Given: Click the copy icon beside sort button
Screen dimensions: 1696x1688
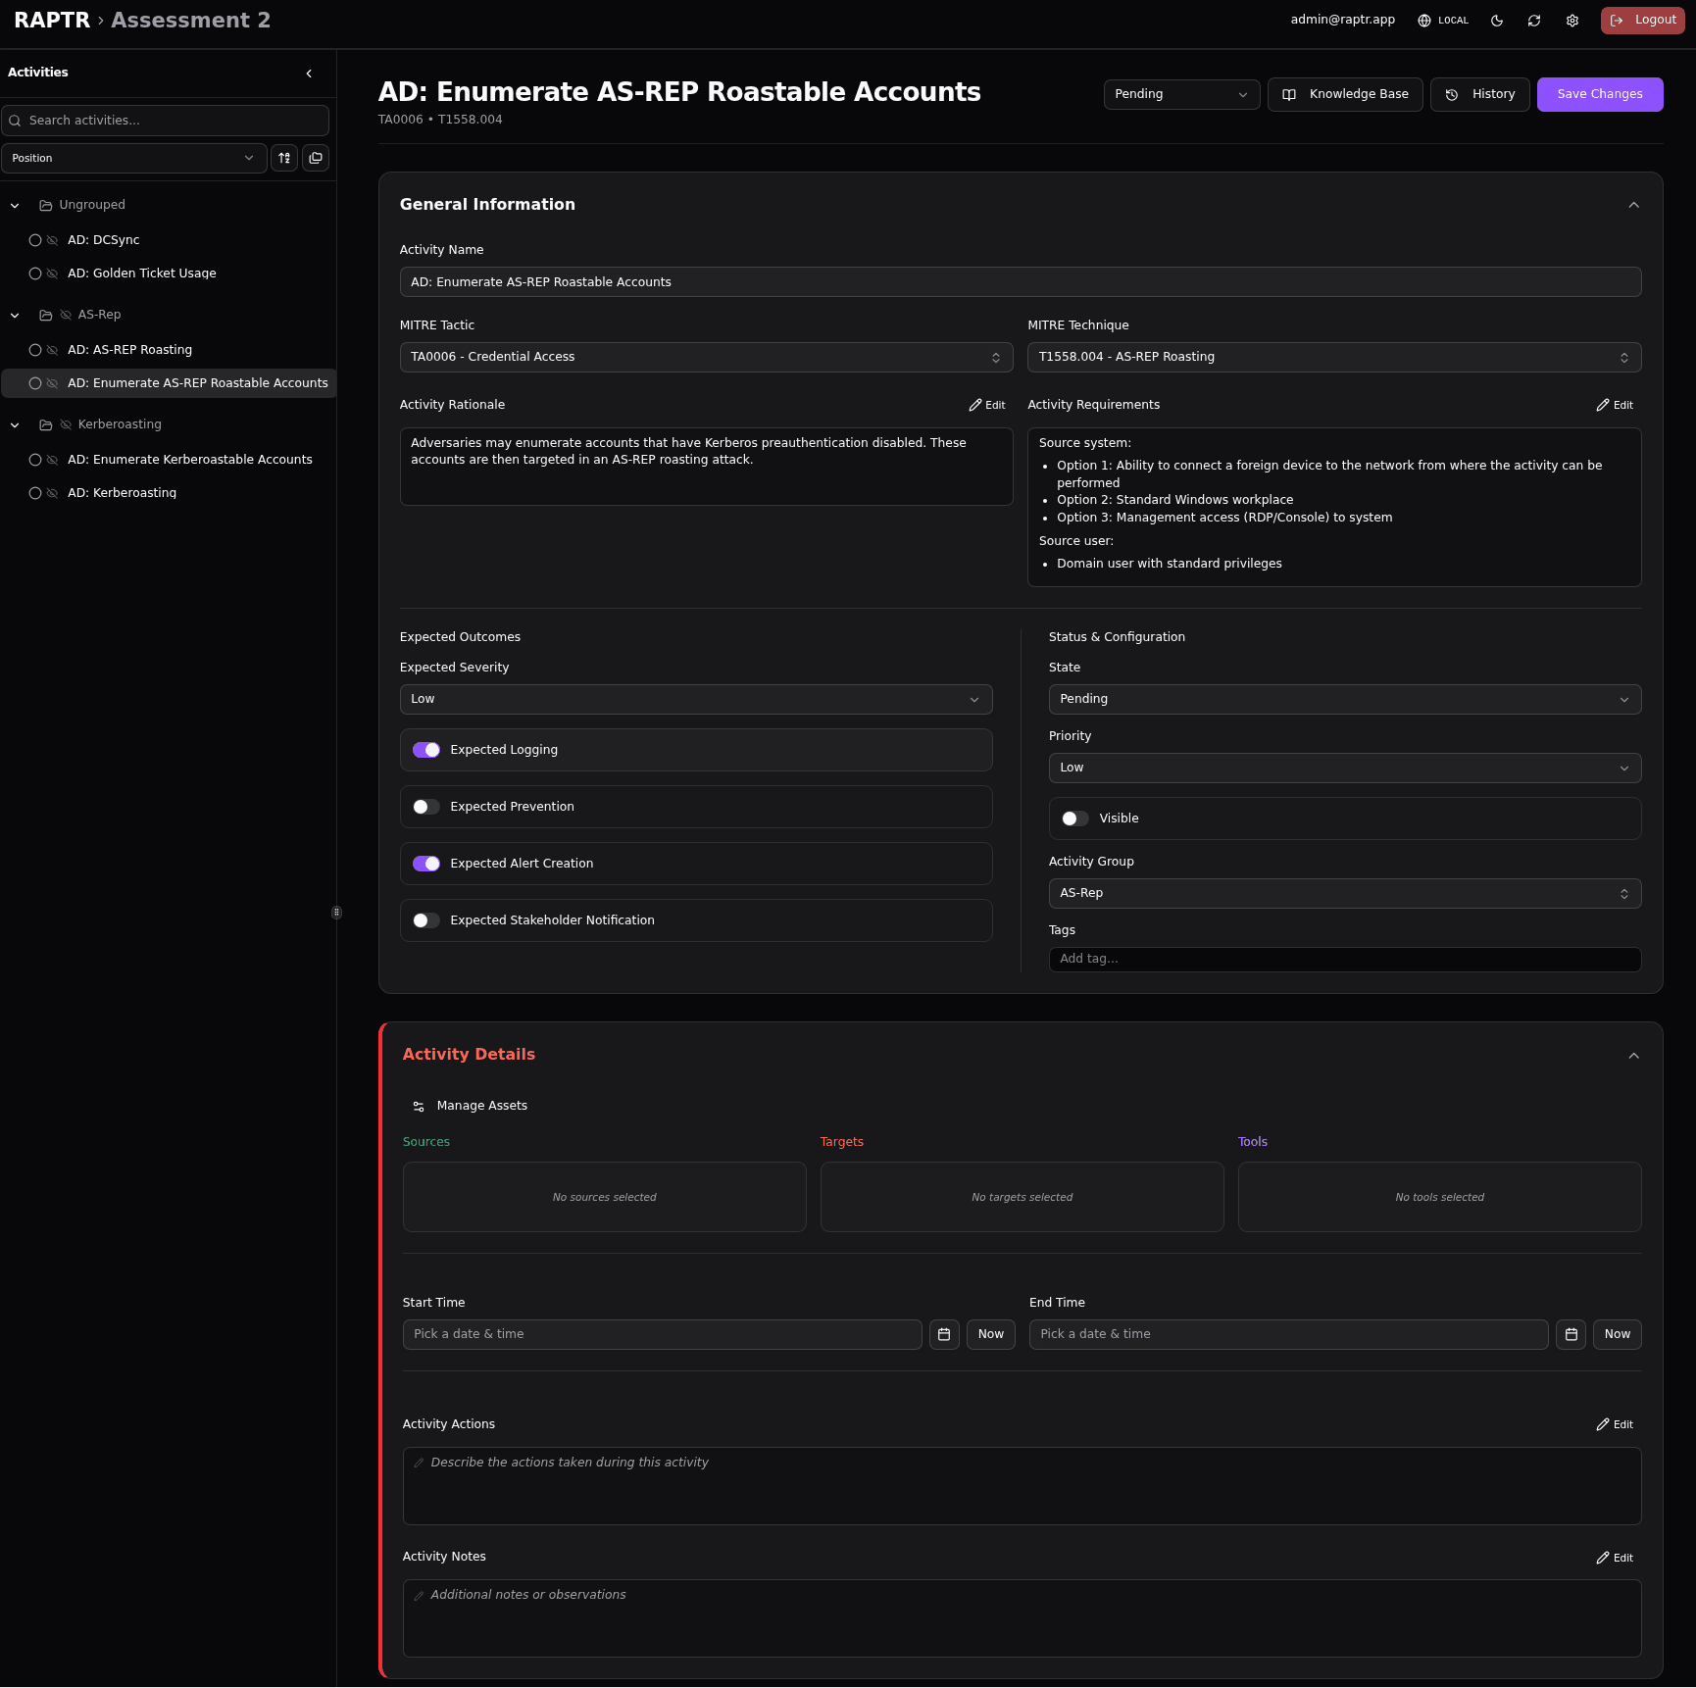Looking at the screenshot, I should click(316, 158).
